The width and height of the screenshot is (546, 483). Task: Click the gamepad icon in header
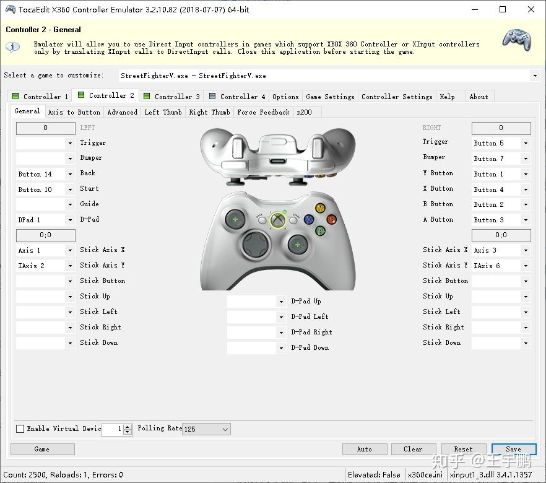pos(517,40)
